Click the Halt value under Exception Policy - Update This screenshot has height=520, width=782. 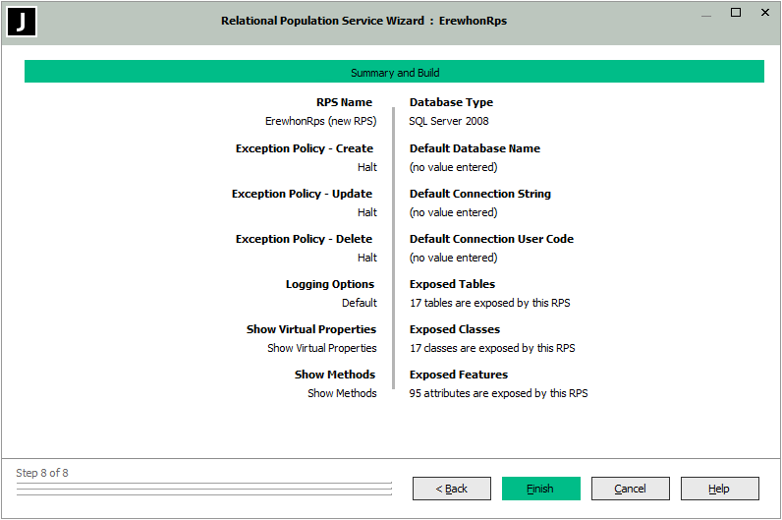(x=366, y=212)
